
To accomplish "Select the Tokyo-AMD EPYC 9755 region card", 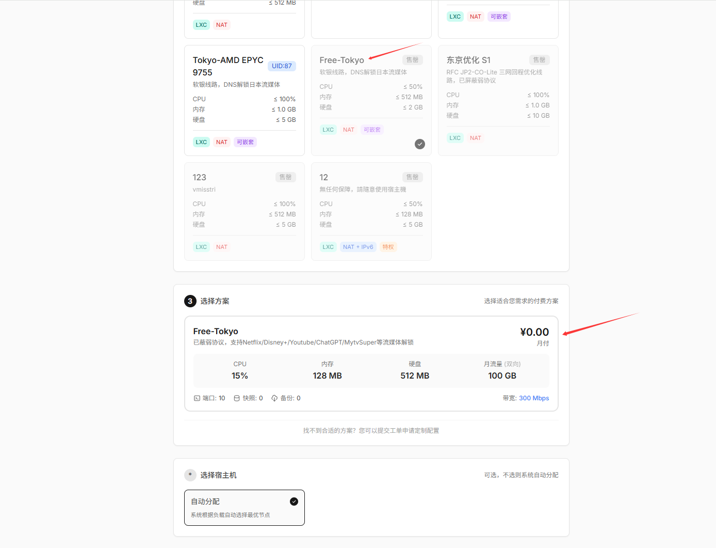I will [244, 101].
